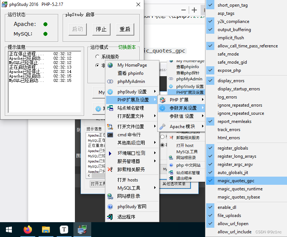Click the help icon beside phpStudy 官网

110,207
